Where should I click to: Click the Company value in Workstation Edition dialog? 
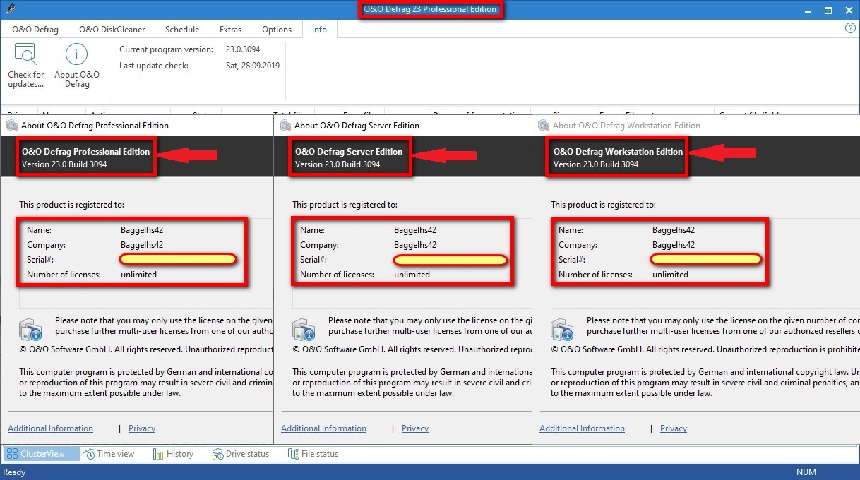[x=674, y=245]
